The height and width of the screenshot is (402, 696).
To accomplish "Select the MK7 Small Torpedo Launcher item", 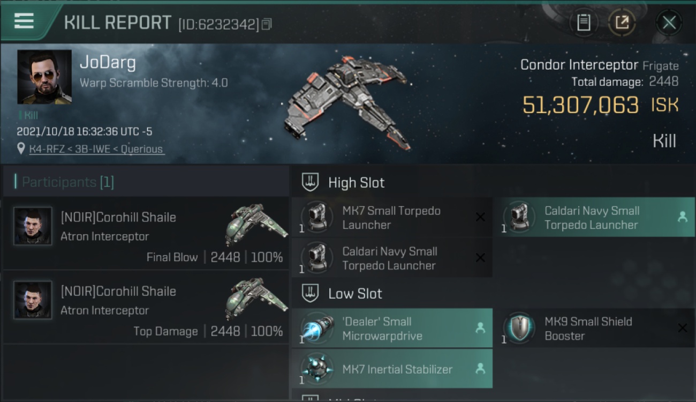I will click(391, 218).
